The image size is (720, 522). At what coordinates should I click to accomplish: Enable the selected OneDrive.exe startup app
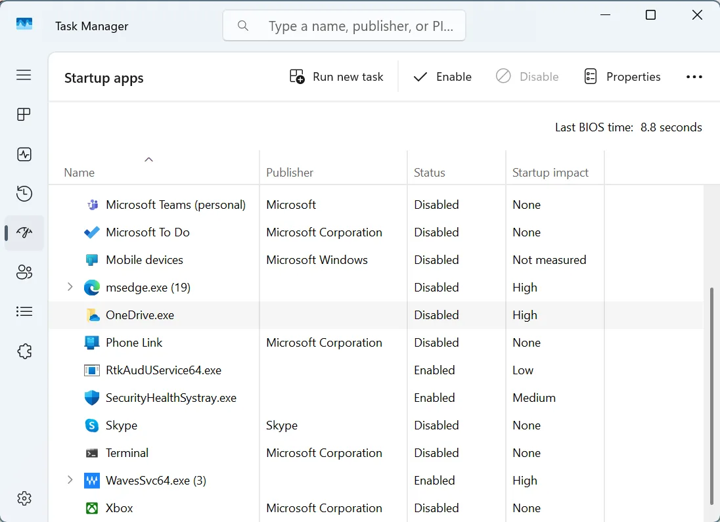point(442,76)
